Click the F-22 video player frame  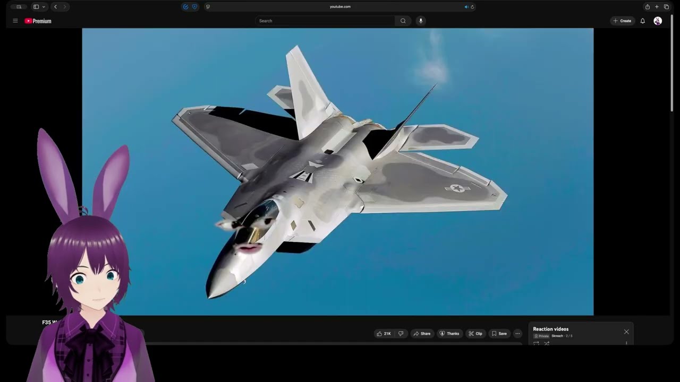click(x=338, y=172)
